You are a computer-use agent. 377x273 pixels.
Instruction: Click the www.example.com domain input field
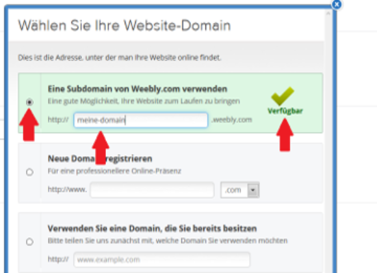(162, 259)
